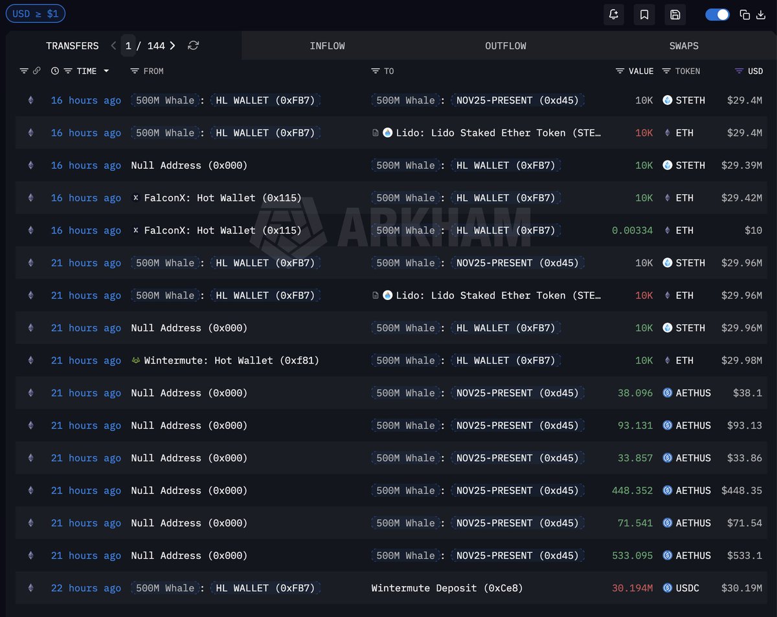Click AETHUS token icon in $533.1 row

(668, 556)
